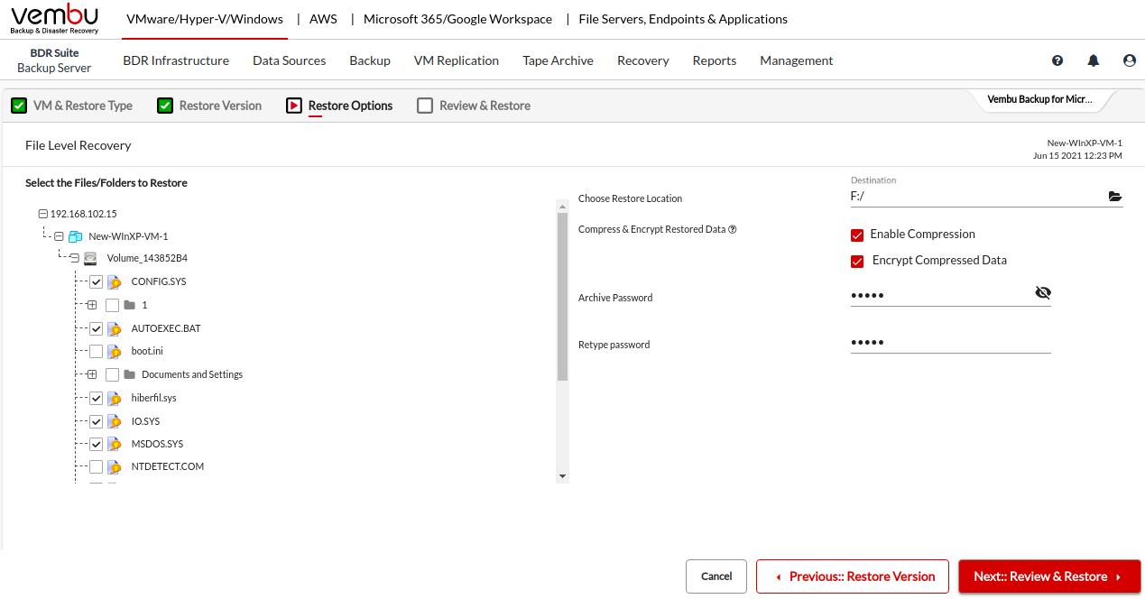The width and height of the screenshot is (1145, 599).
Task: Show archive password via eye icon
Action: pyautogui.click(x=1043, y=293)
